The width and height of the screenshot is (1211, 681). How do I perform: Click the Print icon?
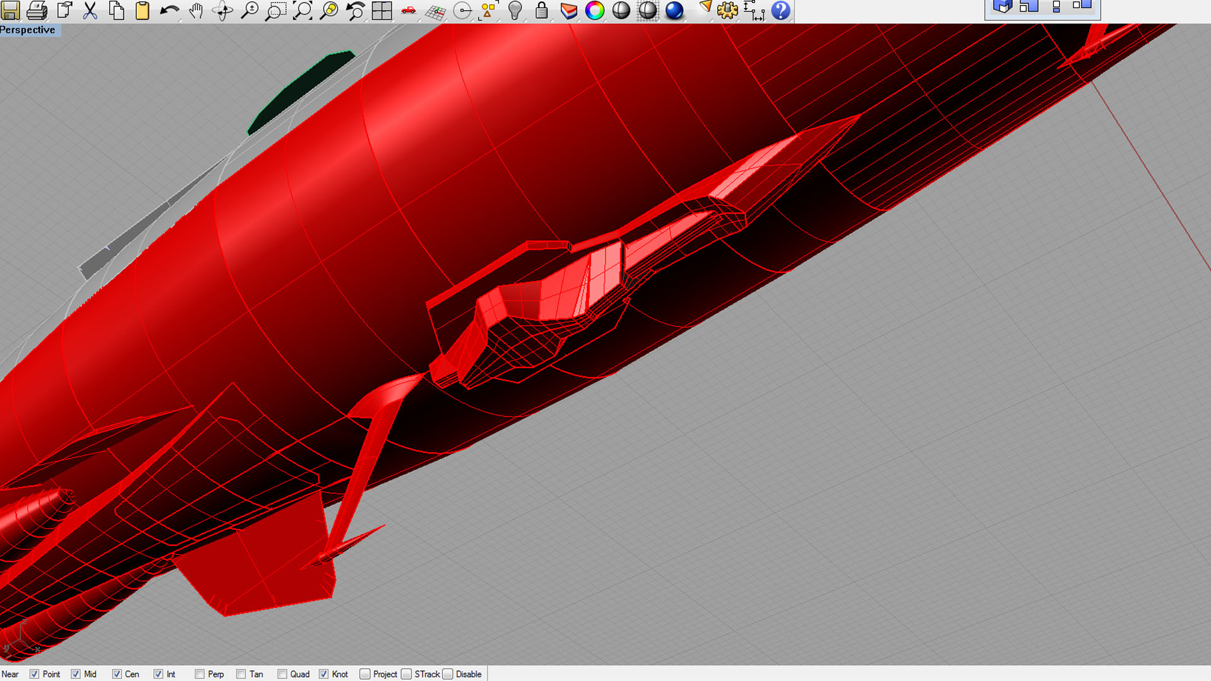(x=37, y=10)
